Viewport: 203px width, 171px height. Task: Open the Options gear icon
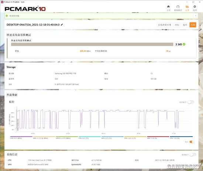[195, 7]
